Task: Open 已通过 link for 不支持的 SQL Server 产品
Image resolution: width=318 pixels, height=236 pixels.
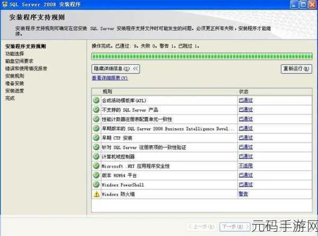Action: (245, 110)
